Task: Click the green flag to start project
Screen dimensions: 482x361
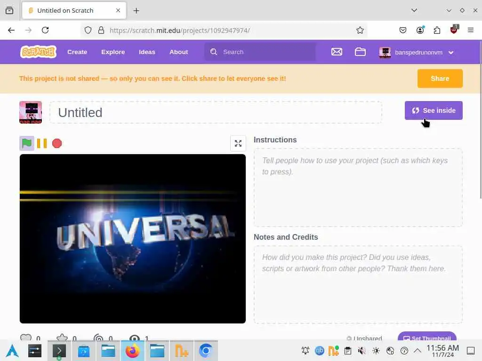Action: (x=27, y=143)
